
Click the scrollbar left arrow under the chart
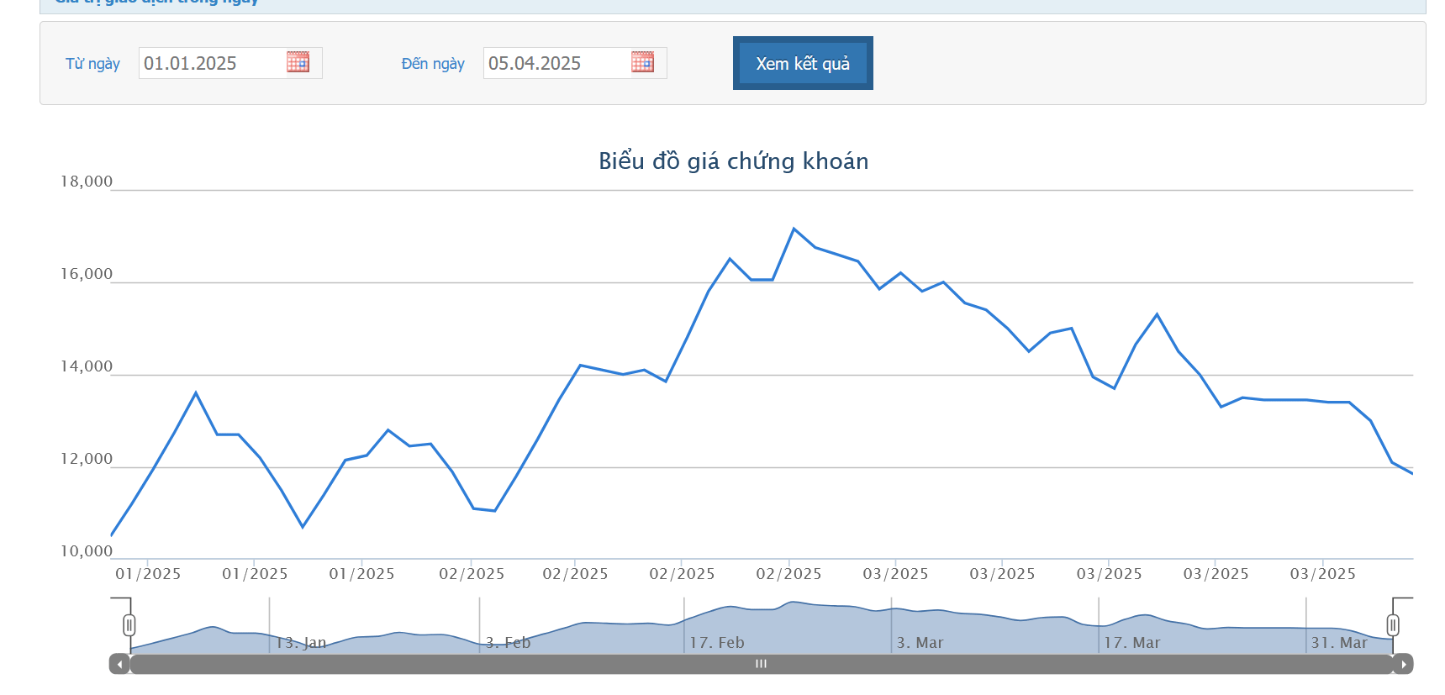119,664
